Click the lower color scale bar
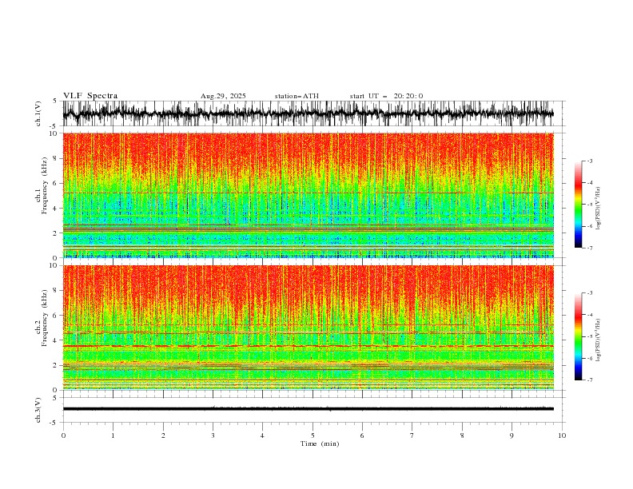The width and height of the screenshot is (633, 489). (578, 336)
